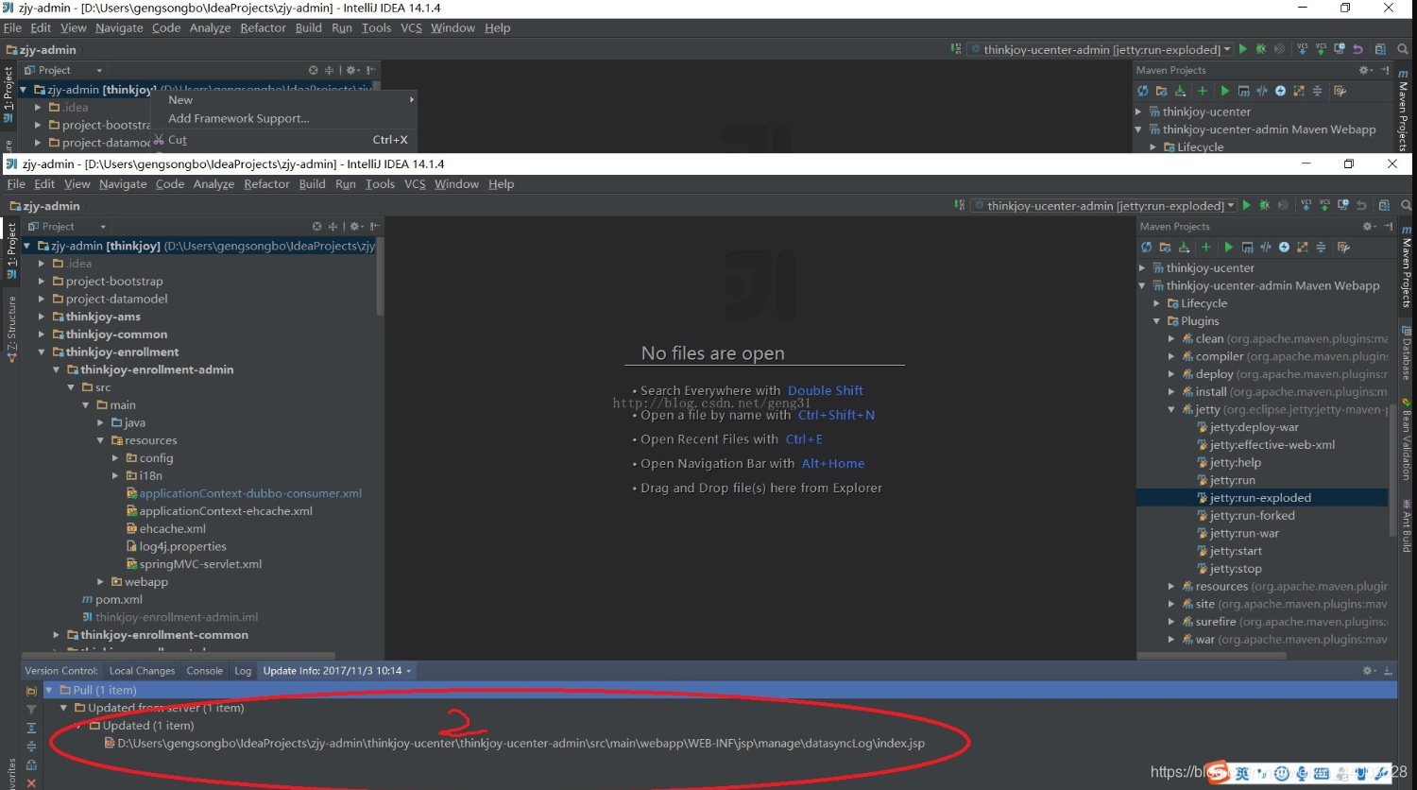Image resolution: width=1417 pixels, height=790 pixels.
Task: Click Run Maven Build arrow in front Maven toolbar
Action: 1228,248
